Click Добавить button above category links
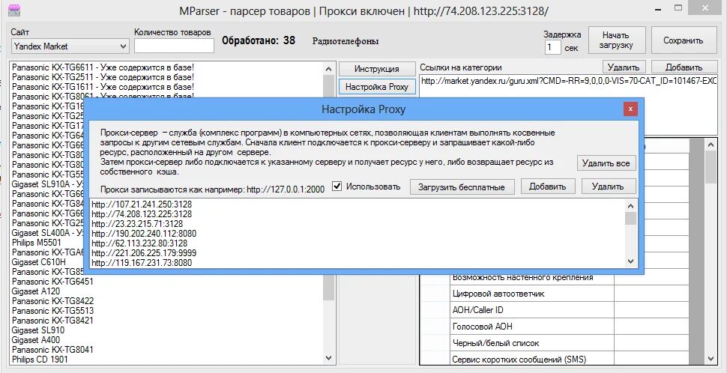The image size is (727, 373). tap(684, 67)
